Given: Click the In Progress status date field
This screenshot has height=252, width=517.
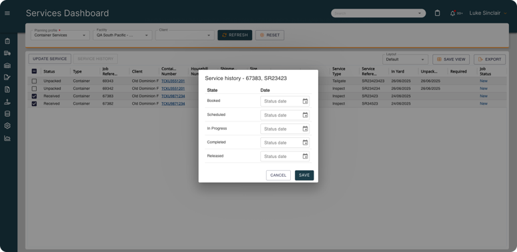Looking at the screenshot, I should (x=285, y=129).
